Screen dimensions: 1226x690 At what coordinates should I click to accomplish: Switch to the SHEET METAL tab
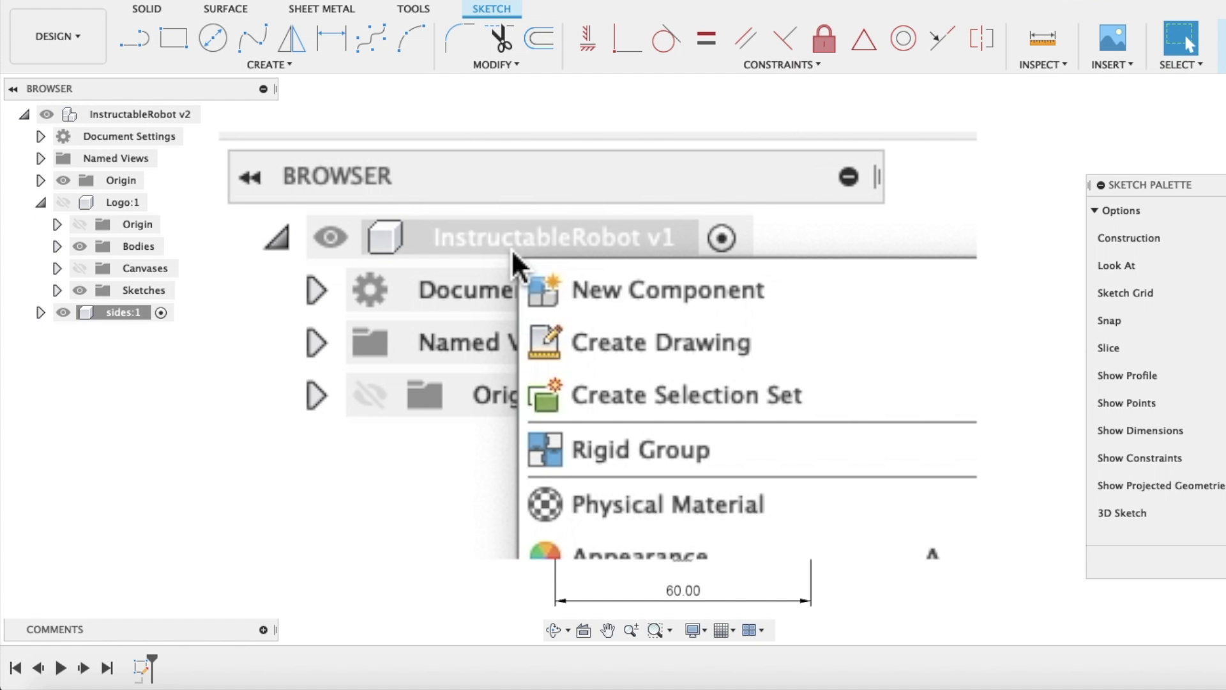[x=321, y=9]
